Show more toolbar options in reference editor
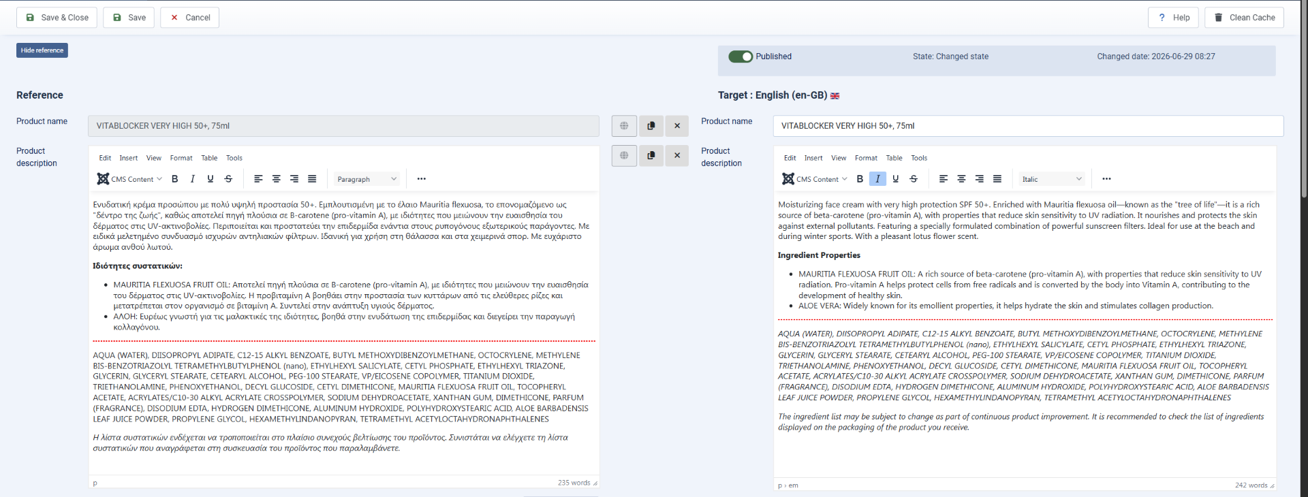 pyautogui.click(x=422, y=179)
